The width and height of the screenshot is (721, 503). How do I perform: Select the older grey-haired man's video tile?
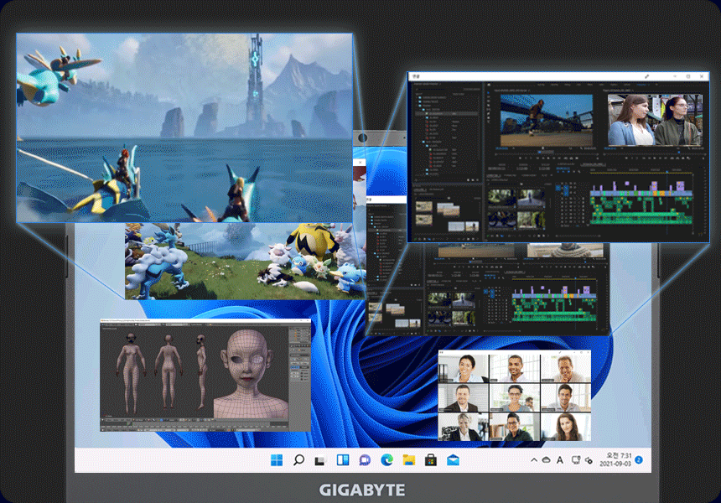pos(566,368)
